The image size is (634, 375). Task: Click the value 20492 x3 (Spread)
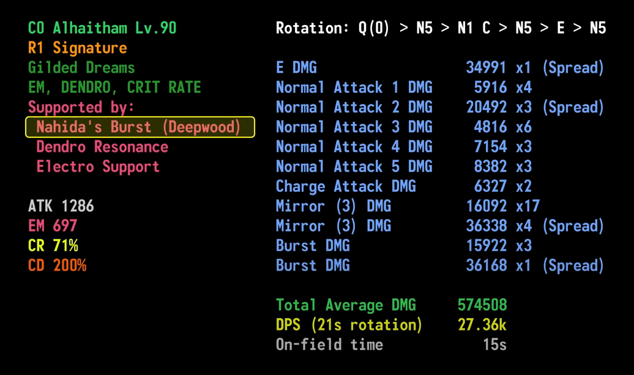click(x=535, y=107)
